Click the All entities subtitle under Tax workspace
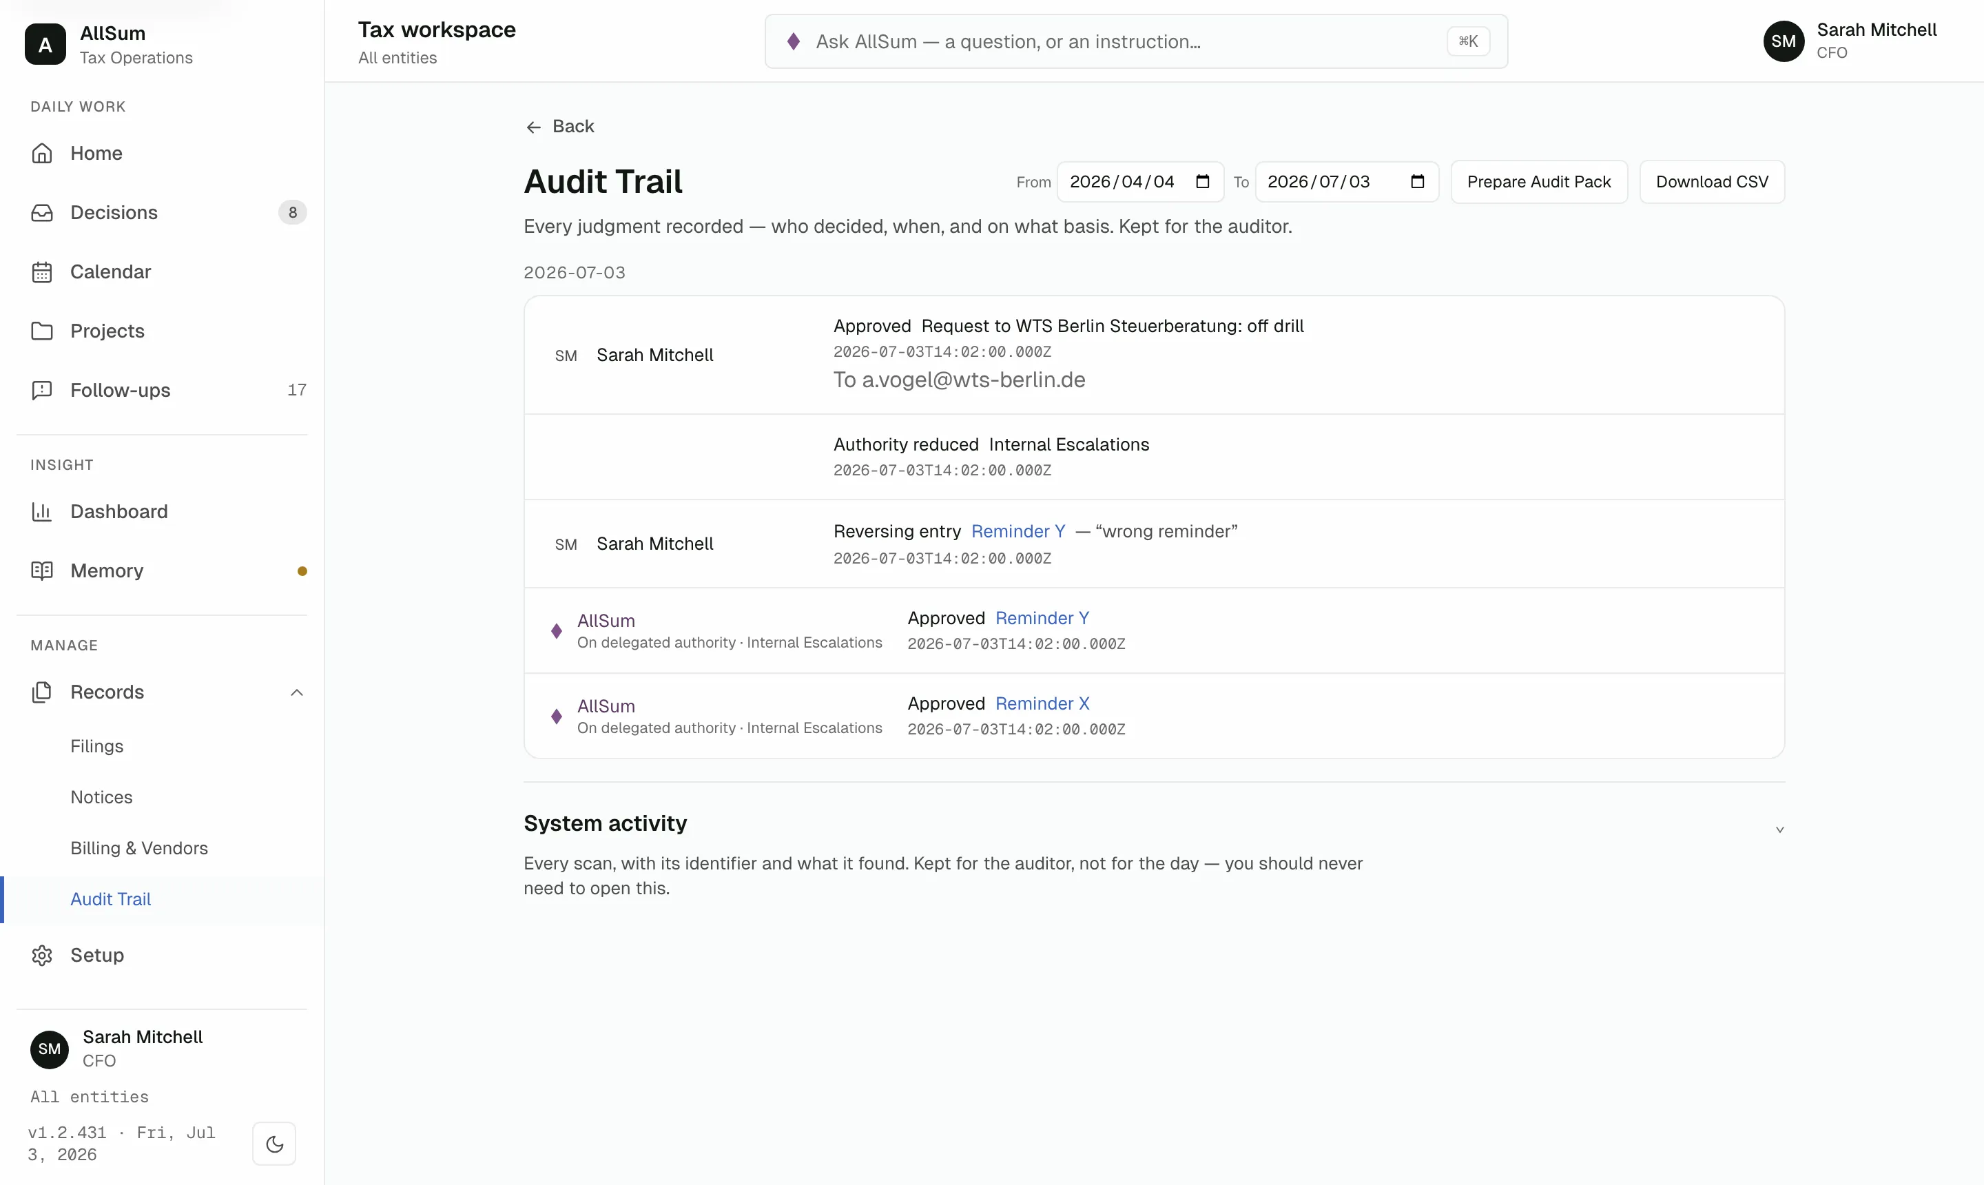The image size is (1984, 1185). pos(397,57)
